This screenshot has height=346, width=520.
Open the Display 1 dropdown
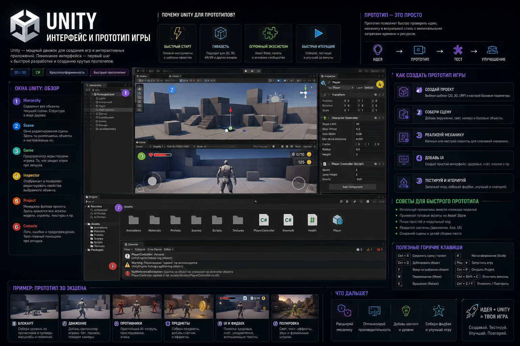159,147
